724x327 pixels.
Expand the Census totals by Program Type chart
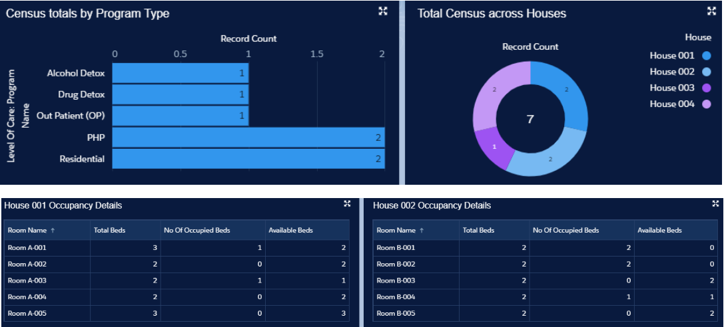tap(383, 11)
